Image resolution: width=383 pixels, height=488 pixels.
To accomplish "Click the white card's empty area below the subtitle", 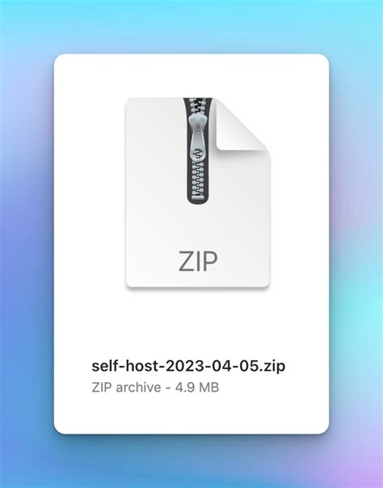I will [191, 414].
